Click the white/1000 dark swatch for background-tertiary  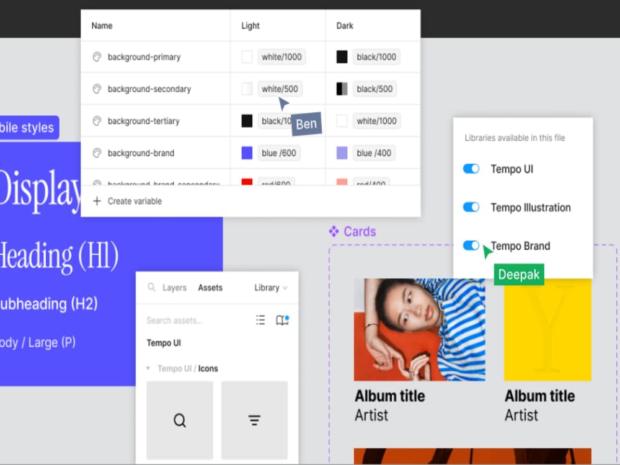pos(342,121)
